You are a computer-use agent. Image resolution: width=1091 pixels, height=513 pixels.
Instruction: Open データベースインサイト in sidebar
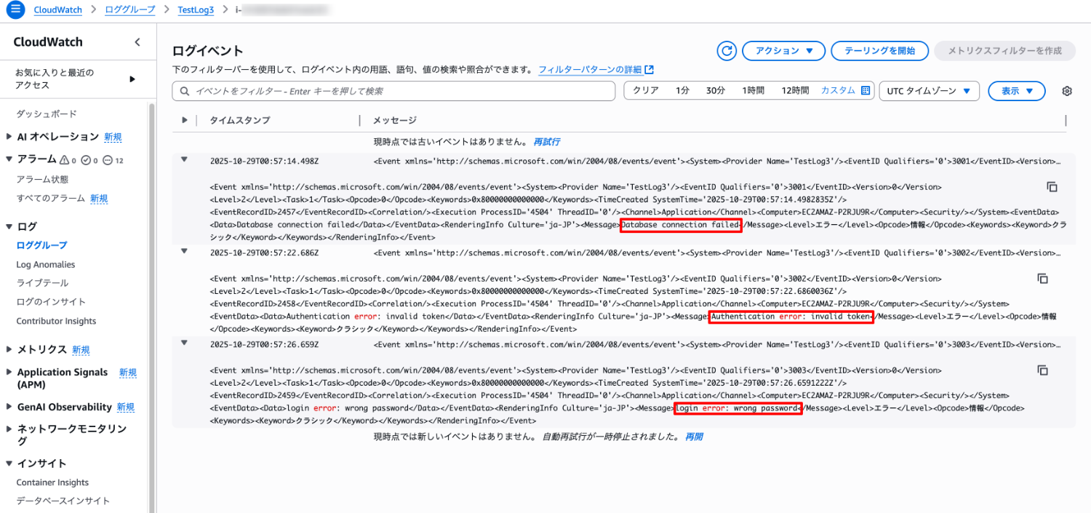tap(63, 501)
